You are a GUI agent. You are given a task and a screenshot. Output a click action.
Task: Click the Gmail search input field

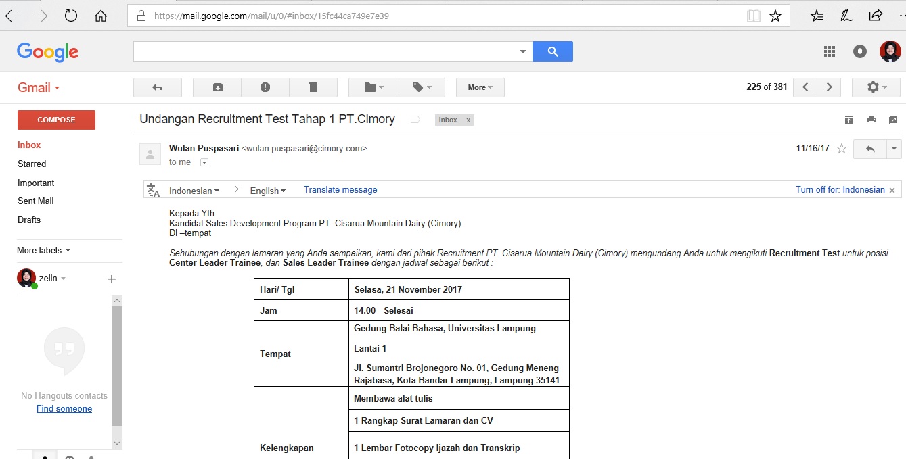pyautogui.click(x=325, y=51)
